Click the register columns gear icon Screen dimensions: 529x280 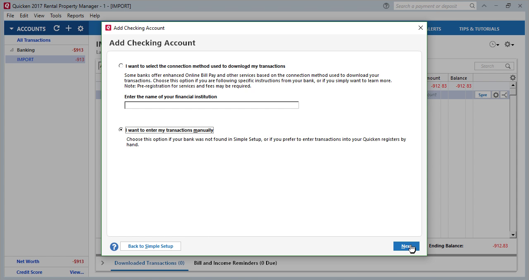(513, 78)
